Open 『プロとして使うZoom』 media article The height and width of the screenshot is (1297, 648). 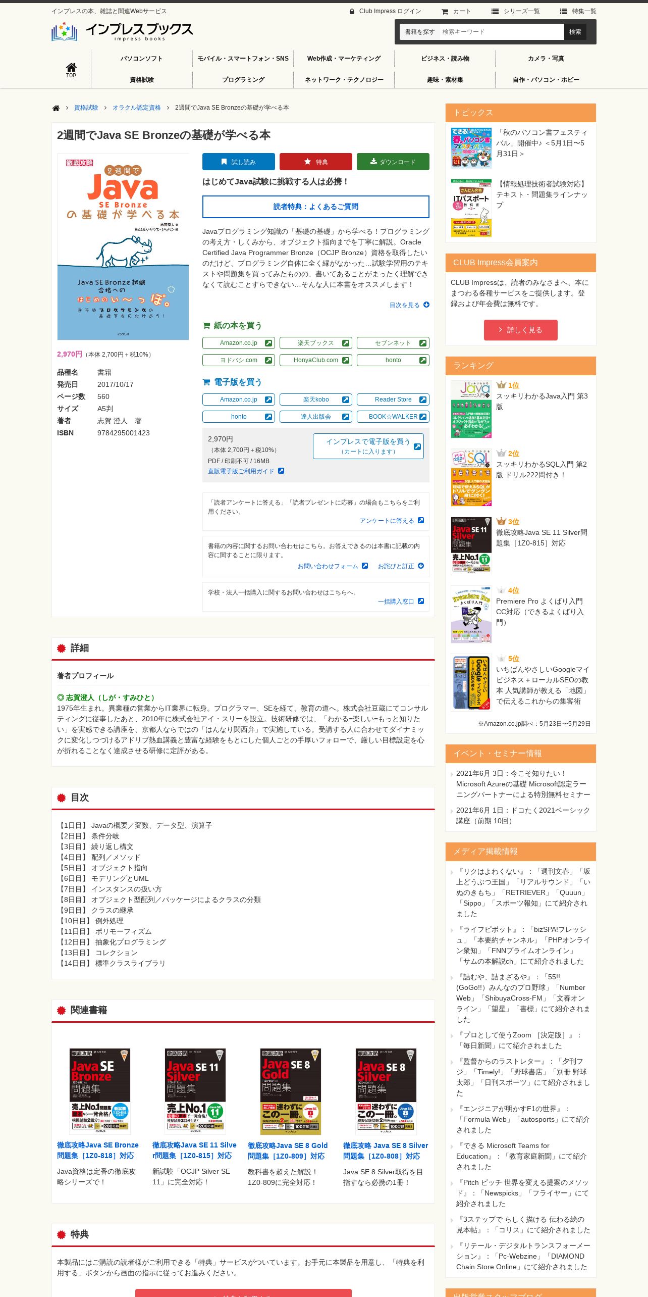523,1040
